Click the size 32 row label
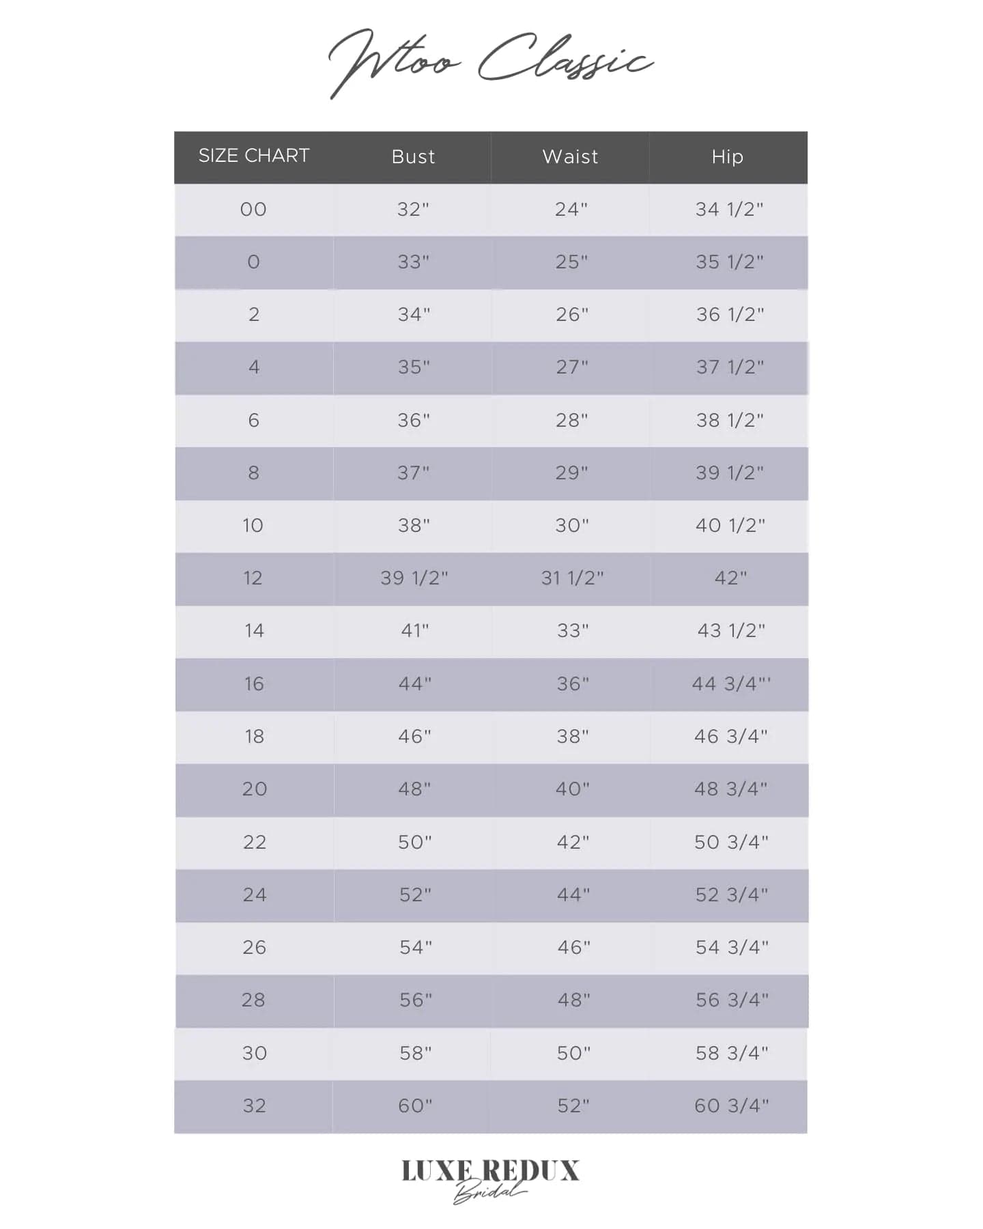This screenshot has height=1229, width=983. pyautogui.click(x=254, y=1105)
